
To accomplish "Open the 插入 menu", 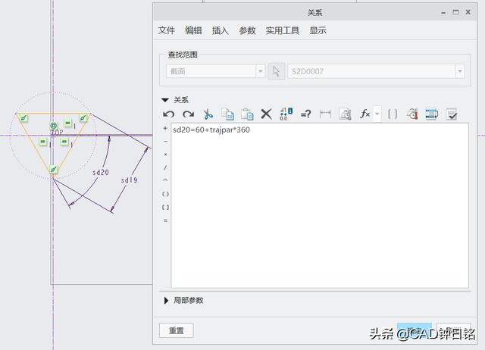I will click(221, 30).
